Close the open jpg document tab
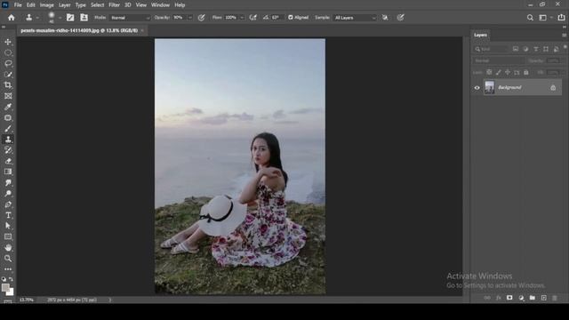Screen dimensions: 569x320 (x=142, y=31)
